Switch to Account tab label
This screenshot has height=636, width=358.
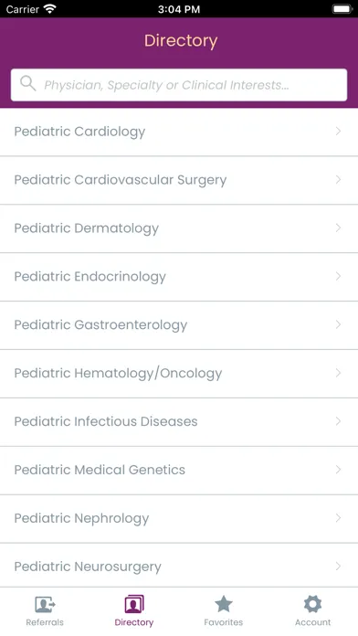coord(312,622)
